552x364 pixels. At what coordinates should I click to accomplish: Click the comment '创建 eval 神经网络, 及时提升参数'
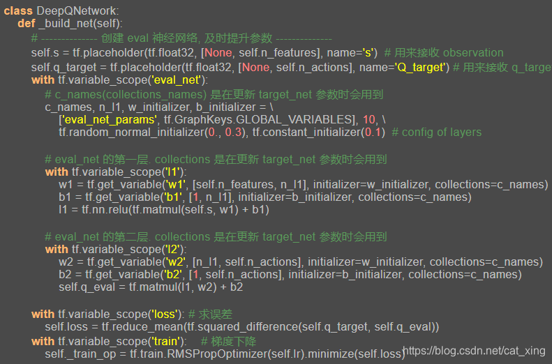(x=186, y=38)
